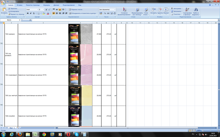220x137 pixels.
Task: Open Conditional Formatting (Условное форматирование)
Action: click(124, 10)
